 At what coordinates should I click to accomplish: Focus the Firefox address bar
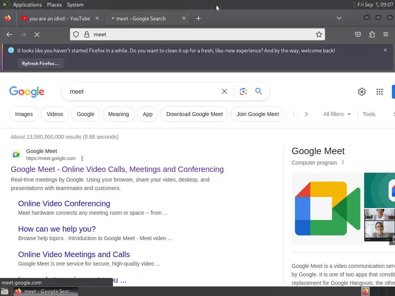(197, 34)
